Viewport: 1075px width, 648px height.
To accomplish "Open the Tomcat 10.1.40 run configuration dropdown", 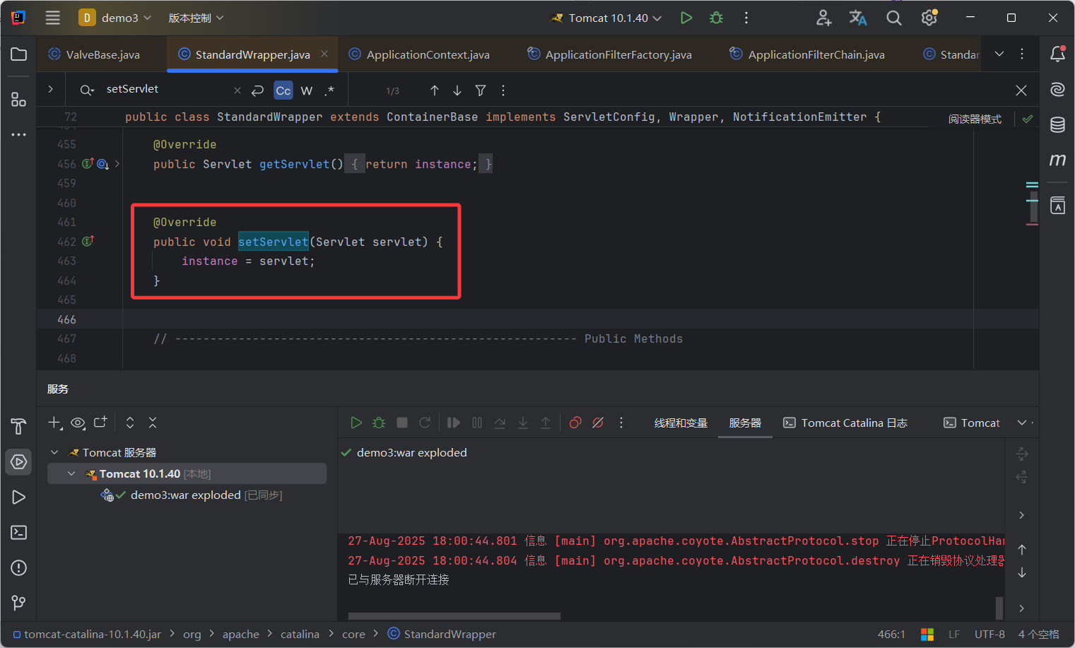I will tap(607, 18).
